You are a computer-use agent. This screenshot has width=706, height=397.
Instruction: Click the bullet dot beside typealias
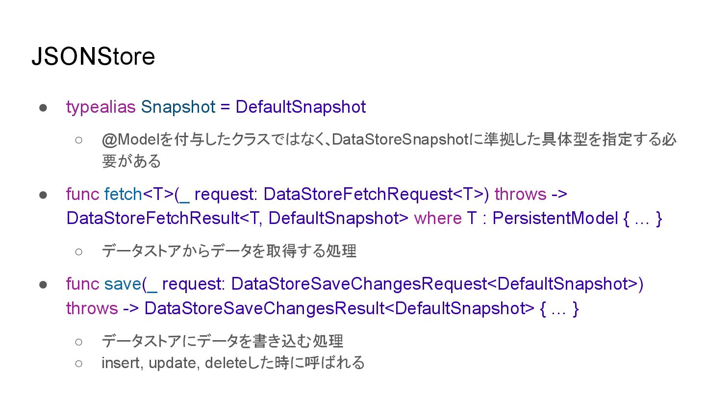point(43,107)
